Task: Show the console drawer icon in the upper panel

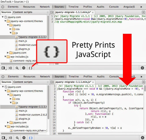Action: point(10,68)
